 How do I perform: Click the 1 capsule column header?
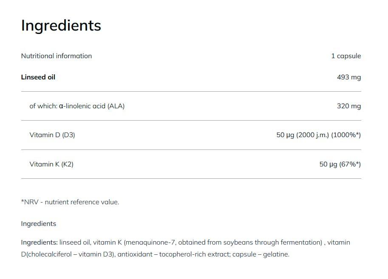[346, 56]
